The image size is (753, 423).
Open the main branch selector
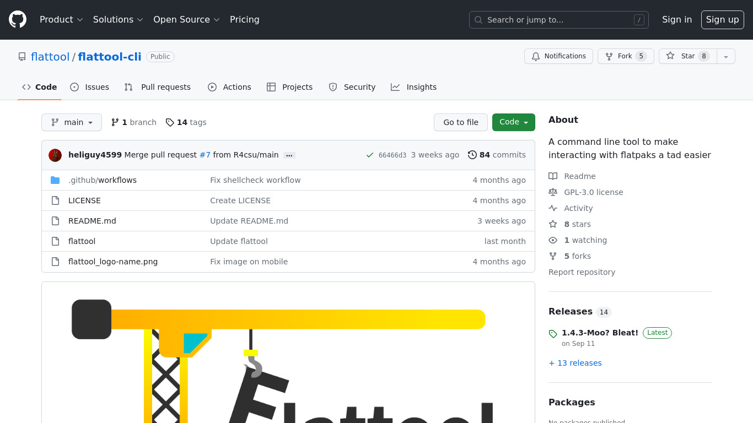coord(72,122)
